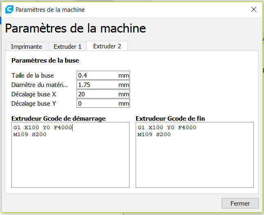Click the Décalage buse Y field
The image size is (264, 215).
pyautogui.click(x=98, y=104)
